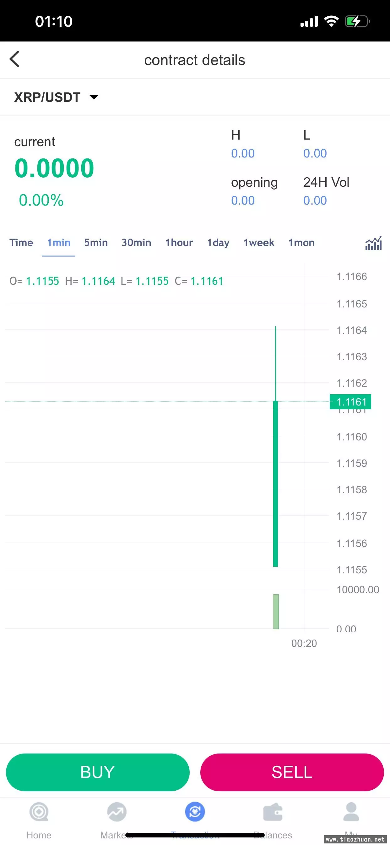The height and width of the screenshot is (845, 390).
Task: Tap the battery charging status icon
Action: [x=357, y=22]
